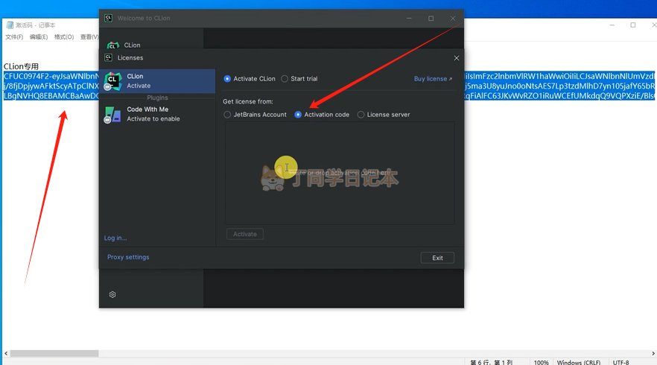657x365 pixels.
Task: Close the Licenses dialog
Action: (x=457, y=58)
